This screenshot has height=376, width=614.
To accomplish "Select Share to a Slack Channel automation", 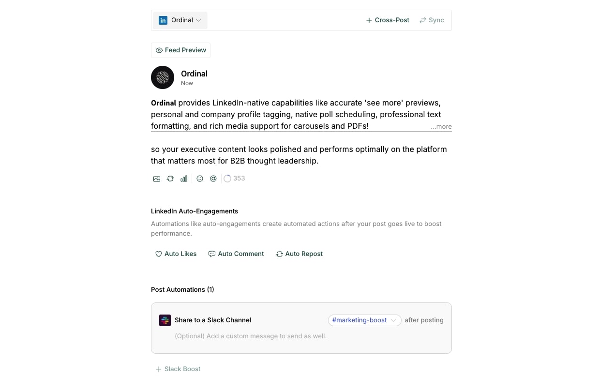I will coord(213,320).
